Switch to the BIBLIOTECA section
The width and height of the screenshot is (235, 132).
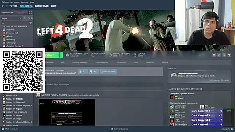point(26,6)
